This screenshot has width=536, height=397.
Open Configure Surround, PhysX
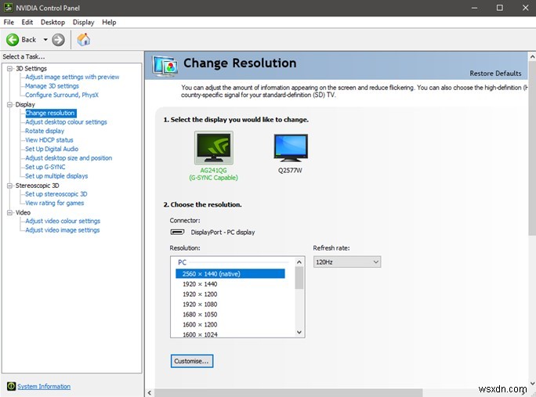tap(62, 95)
